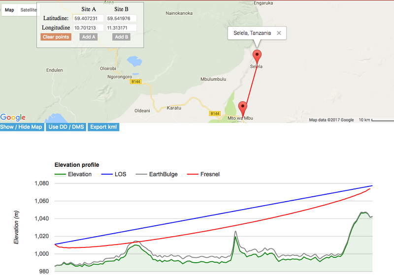The image size is (394, 275).
Task: Click the B144 road marker near Karatu
Action: click(x=215, y=114)
